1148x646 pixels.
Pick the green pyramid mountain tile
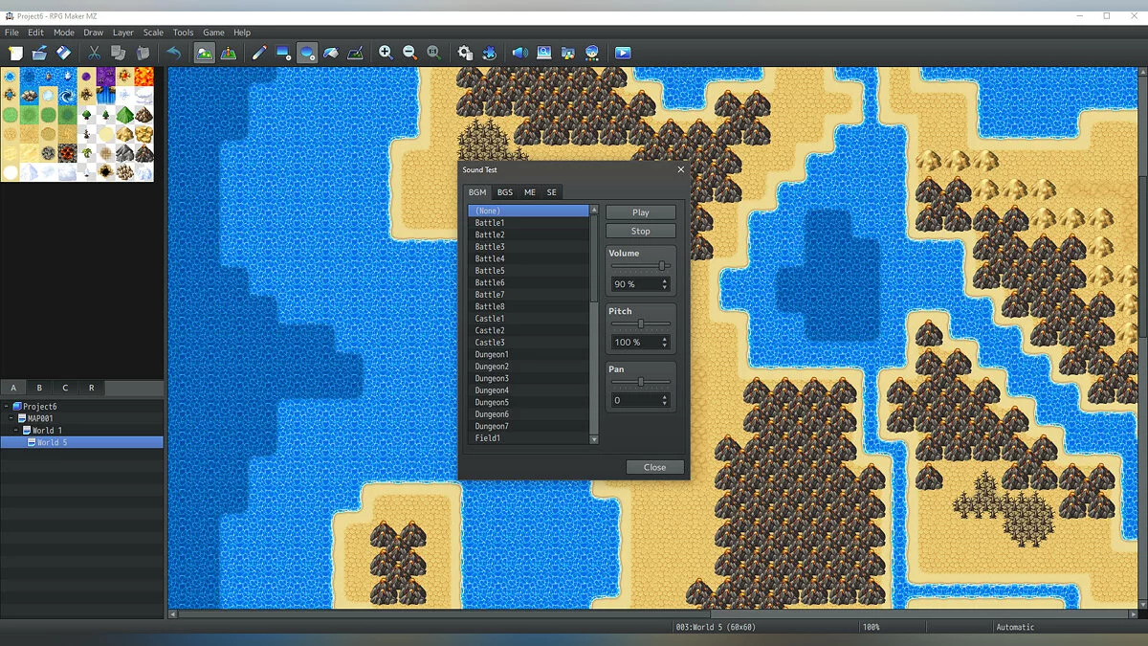124,115
